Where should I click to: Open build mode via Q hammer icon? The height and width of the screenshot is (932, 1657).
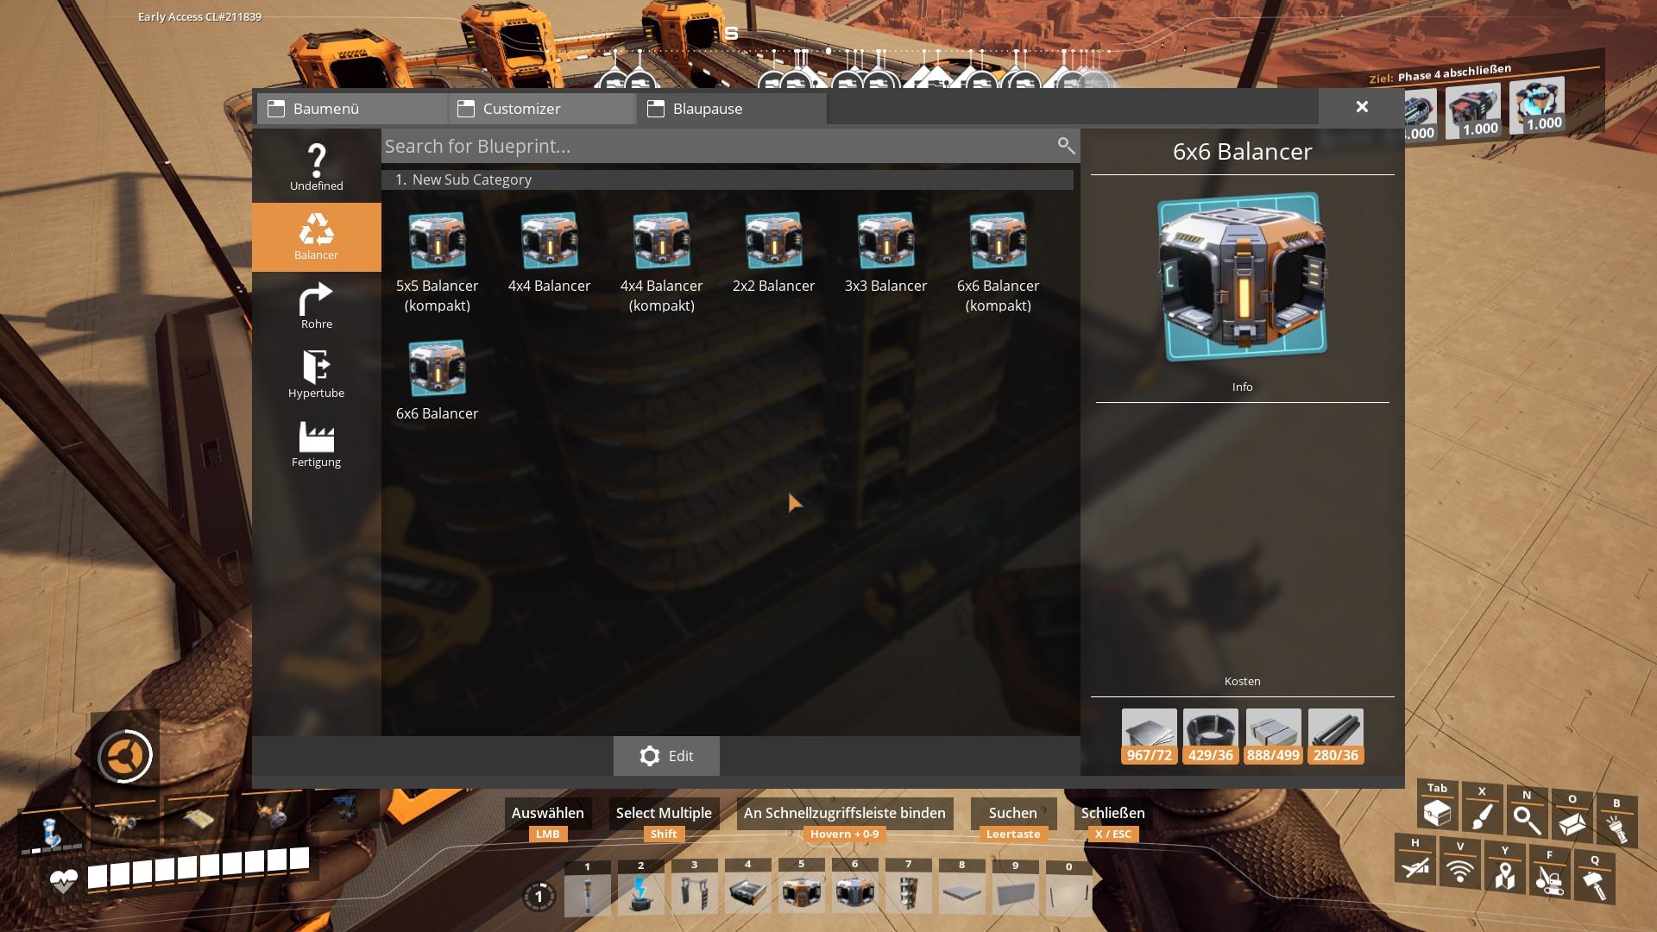tap(1595, 878)
